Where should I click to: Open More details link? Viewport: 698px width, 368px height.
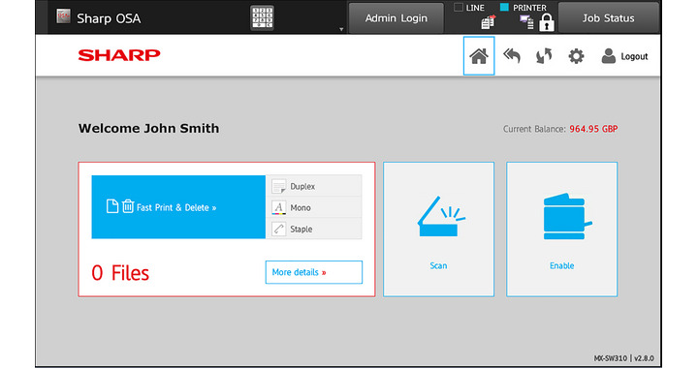[314, 272]
